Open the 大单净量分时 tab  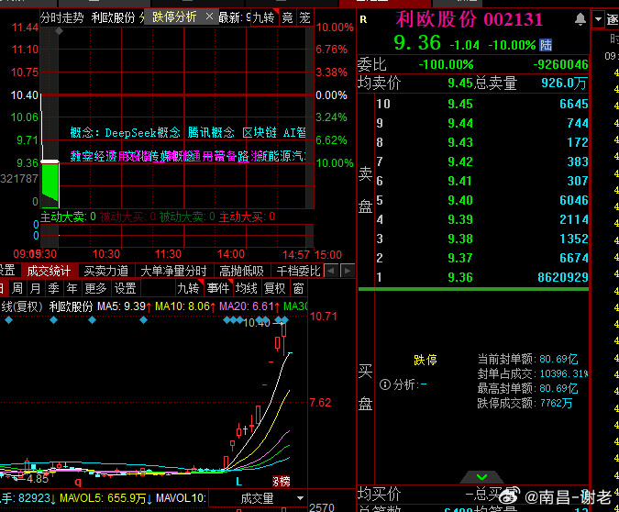(173, 271)
